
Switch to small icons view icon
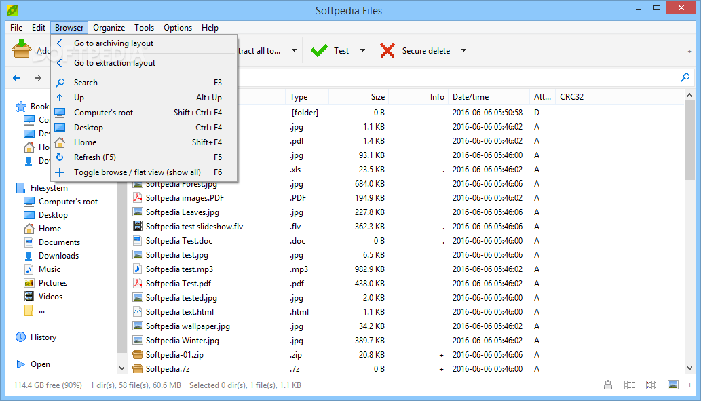pos(651,385)
